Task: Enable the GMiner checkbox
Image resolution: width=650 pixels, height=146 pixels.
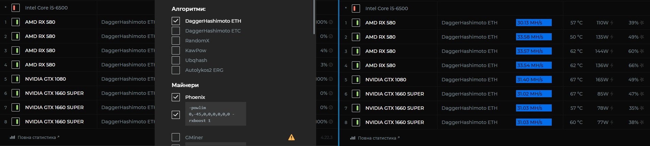Action: pyautogui.click(x=176, y=137)
